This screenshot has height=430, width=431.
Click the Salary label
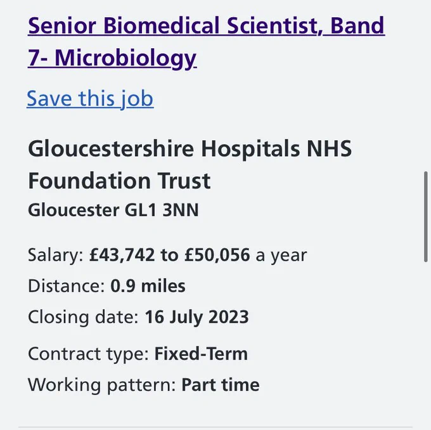coord(56,255)
